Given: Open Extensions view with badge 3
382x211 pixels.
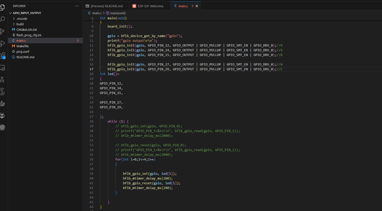Looking at the screenshot, I should (x=2, y=55).
